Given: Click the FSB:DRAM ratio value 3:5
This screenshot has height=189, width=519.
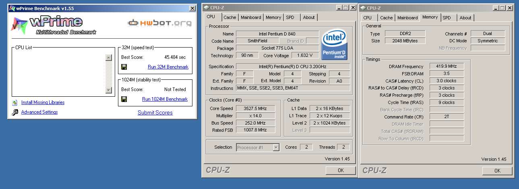Looking at the screenshot, I should (447, 74).
